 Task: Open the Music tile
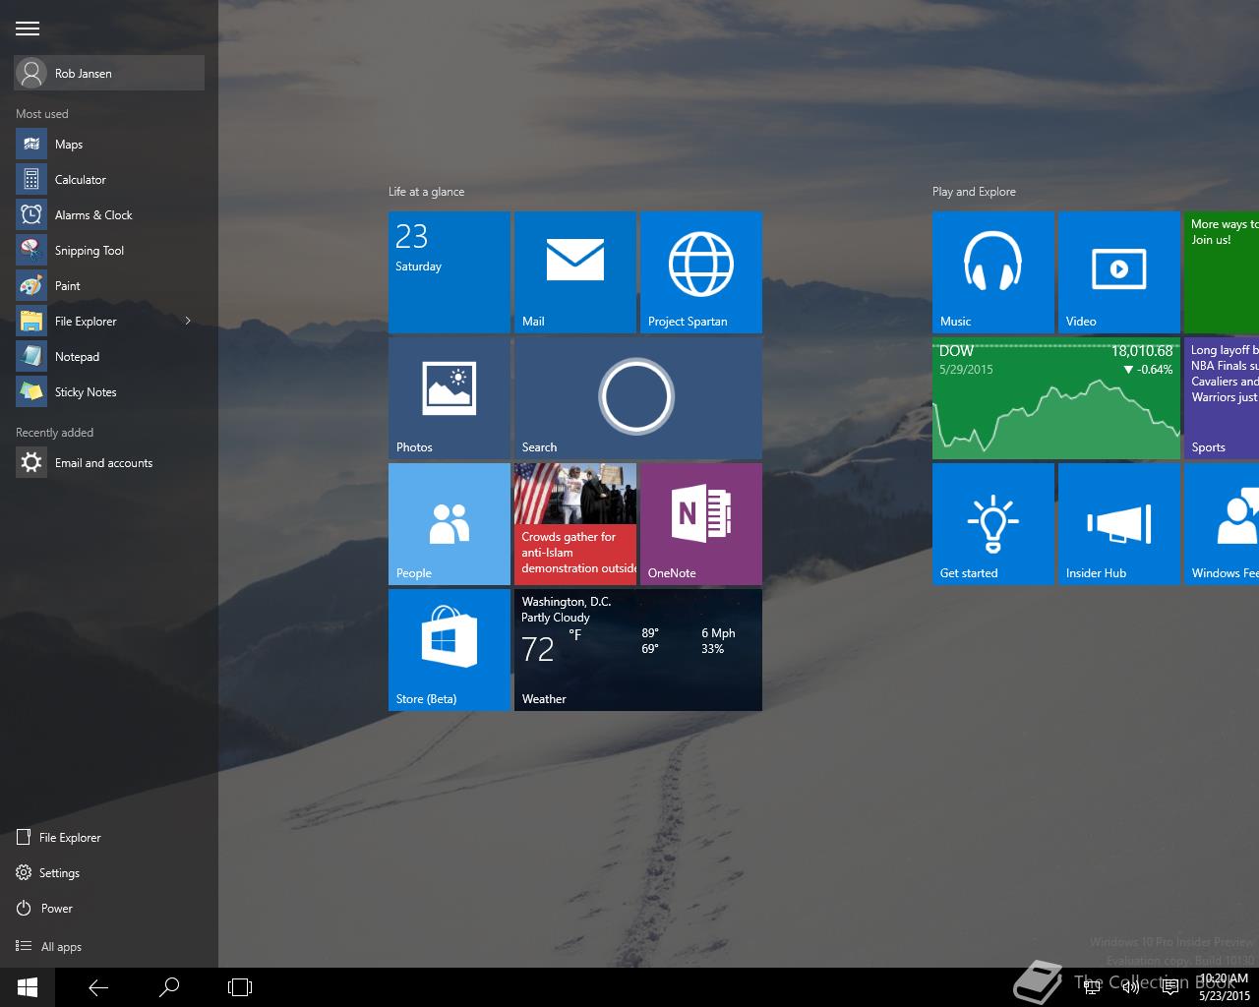[993, 272]
